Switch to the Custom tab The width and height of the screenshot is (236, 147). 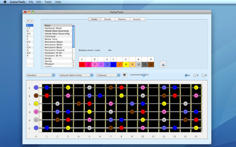click(137, 19)
